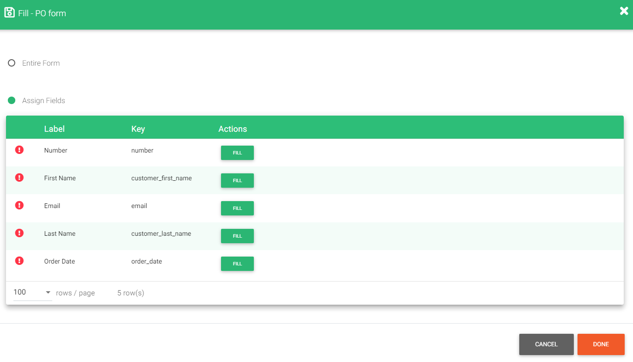The height and width of the screenshot is (362, 633).
Task: Click FILL for the Email field
Action: click(237, 208)
